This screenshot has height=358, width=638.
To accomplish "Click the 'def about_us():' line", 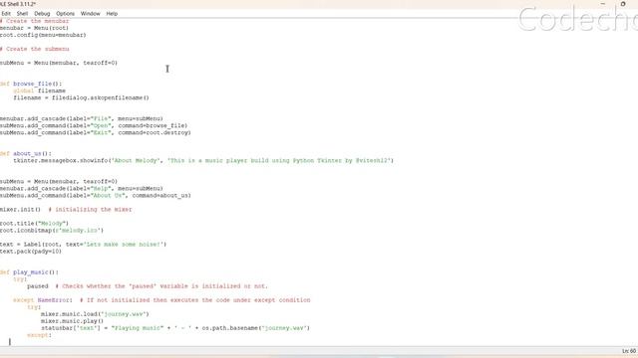I will point(26,153).
